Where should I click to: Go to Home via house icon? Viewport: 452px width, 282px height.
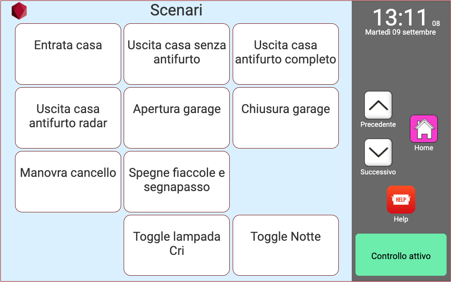[424, 129]
